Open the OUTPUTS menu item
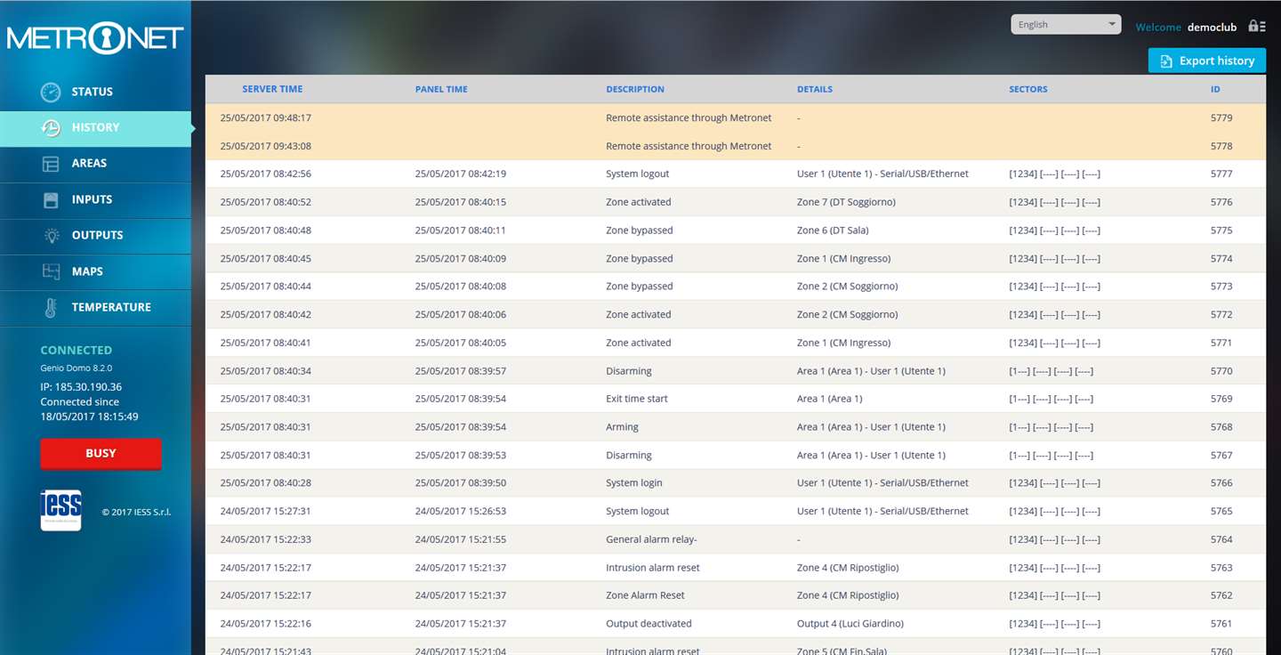The width and height of the screenshot is (1281, 655). pos(95,236)
